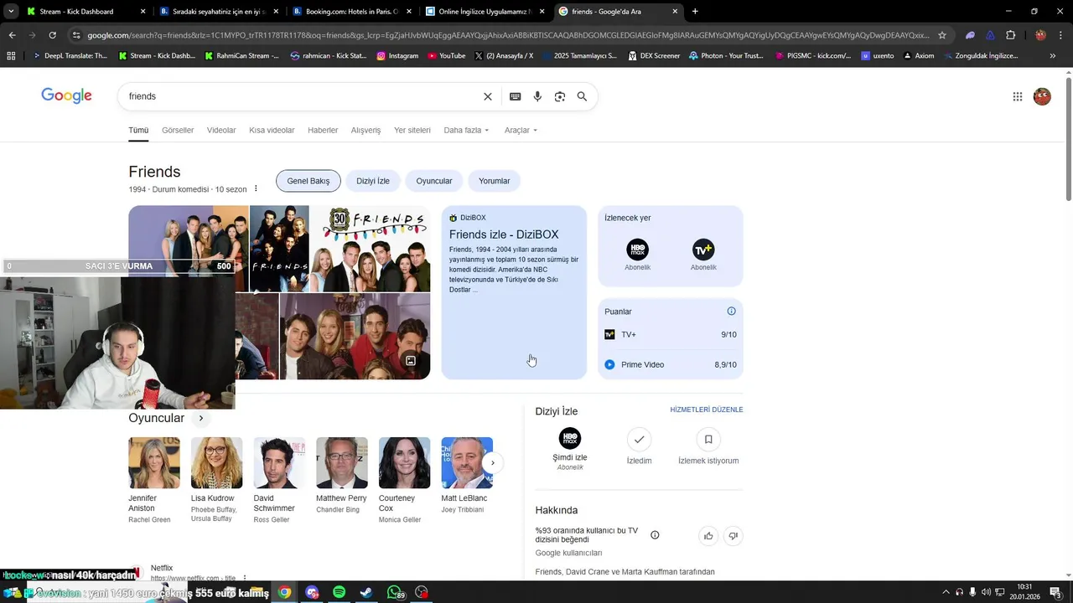Viewport: 1073px width, 603px height.
Task: Open Steam from the taskbar
Action: pyautogui.click(x=366, y=592)
